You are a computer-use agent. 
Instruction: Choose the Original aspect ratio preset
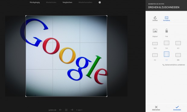155,33
